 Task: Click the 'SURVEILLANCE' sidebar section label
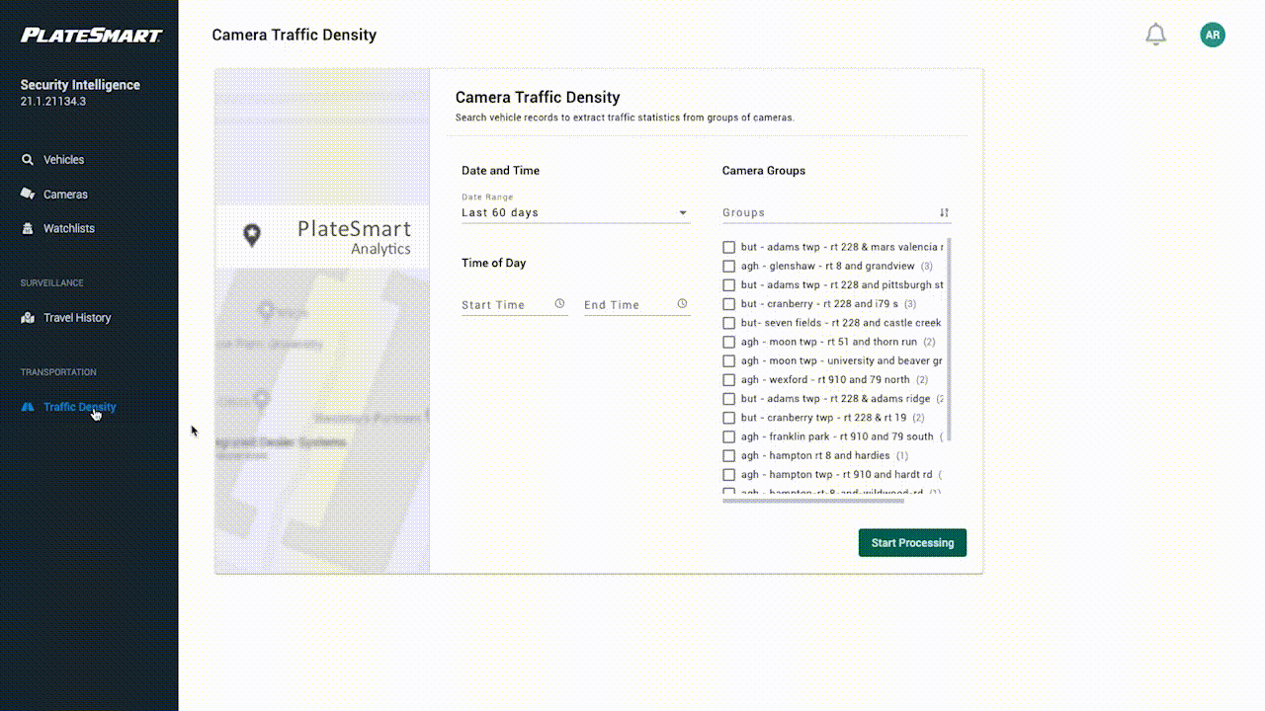(52, 283)
